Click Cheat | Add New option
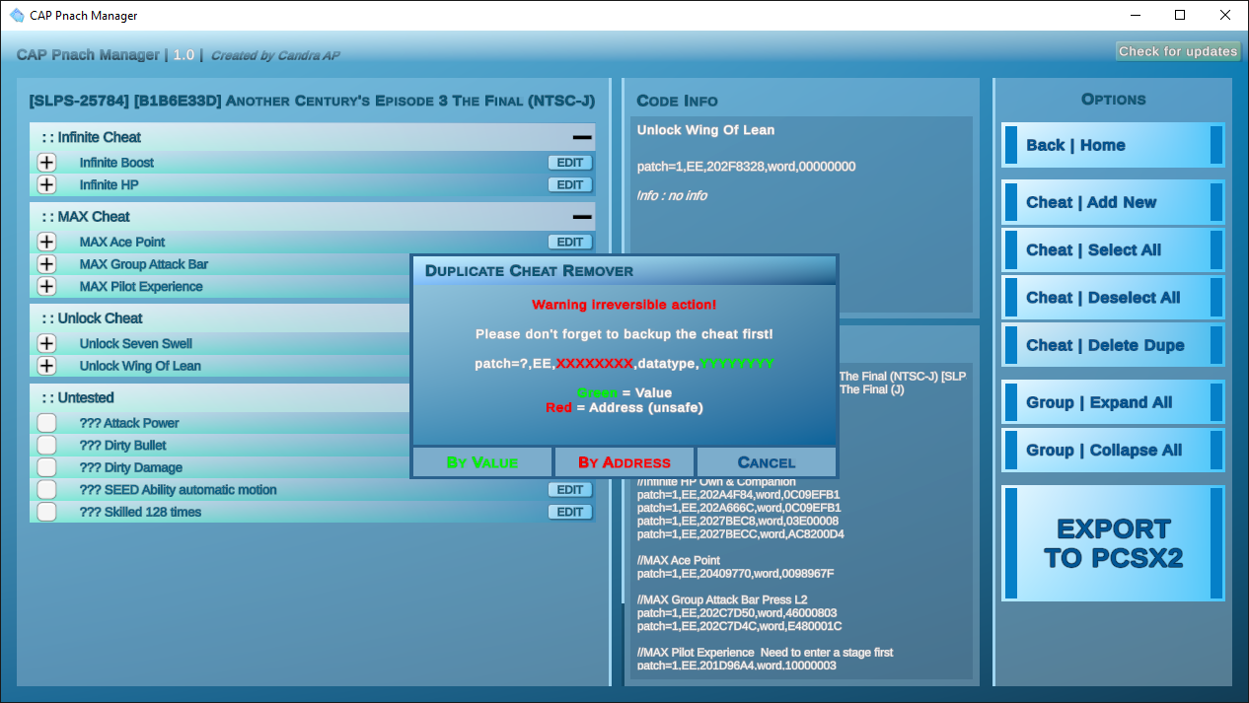 1113,202
